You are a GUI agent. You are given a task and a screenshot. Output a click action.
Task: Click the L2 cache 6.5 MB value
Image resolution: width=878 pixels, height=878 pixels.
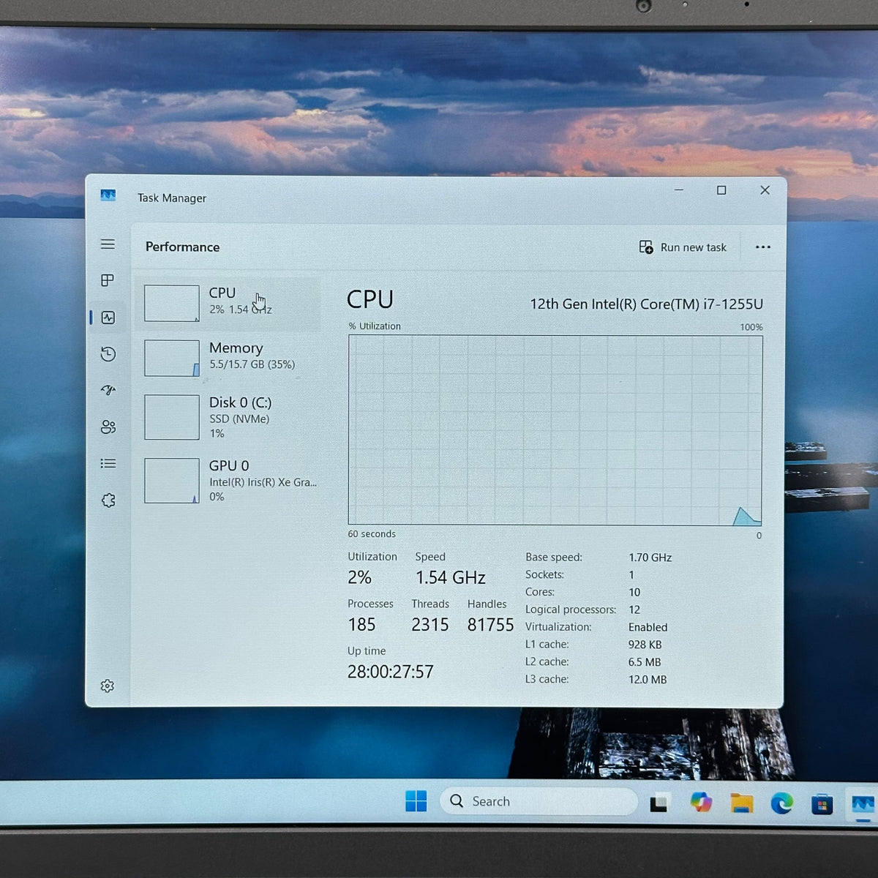[x=645, y=662]
